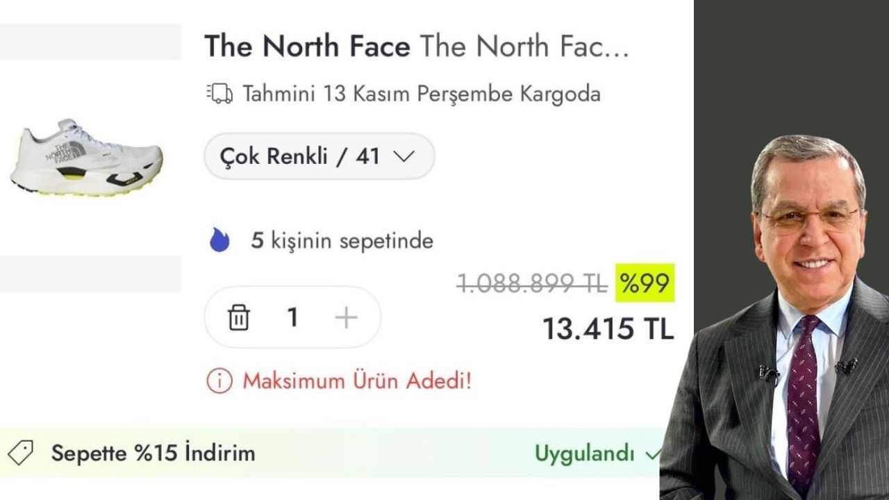Click the red info circle icon
The width and height of the screenshot is (889, 500).
(219, 381)
